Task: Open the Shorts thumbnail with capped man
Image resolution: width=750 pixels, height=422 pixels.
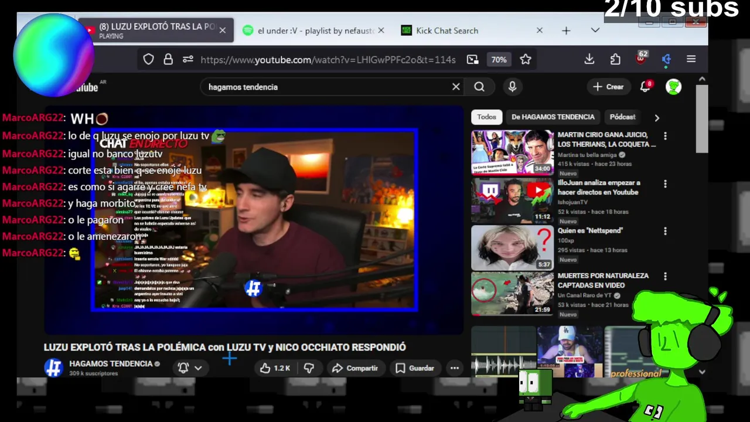Action: [570, 352]
